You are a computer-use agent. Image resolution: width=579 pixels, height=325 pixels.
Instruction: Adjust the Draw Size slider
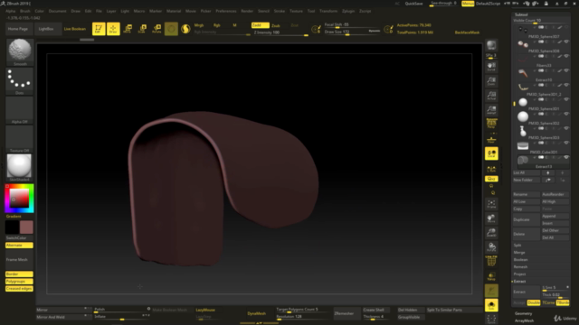352,32
